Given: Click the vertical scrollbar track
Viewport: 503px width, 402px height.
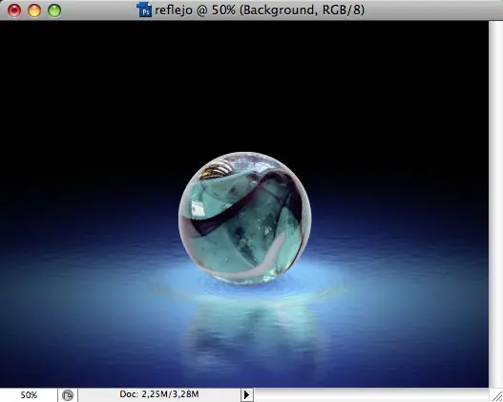Looking at the screenshot, I should 495,204.
